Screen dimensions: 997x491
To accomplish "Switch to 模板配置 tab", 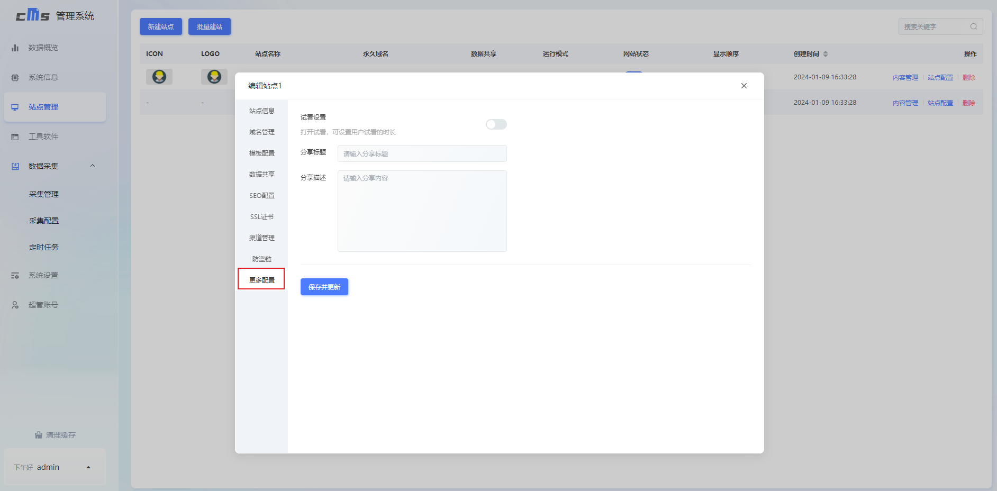I will pos(262,153).
